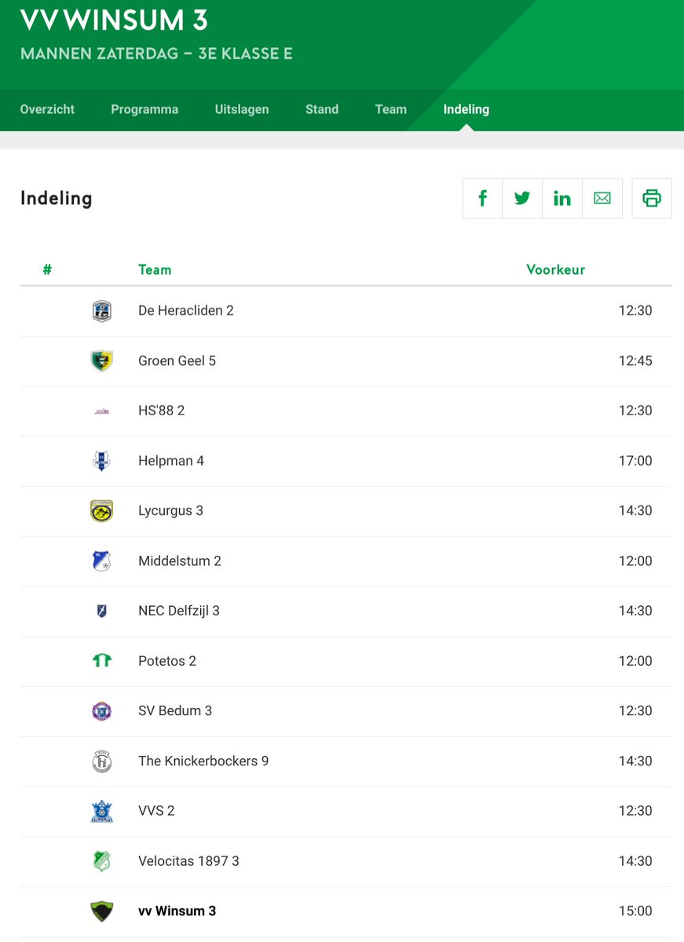Click HS'88 2 club logo
The height and width of the screenshot is (942, 684).
coord(101,411)
